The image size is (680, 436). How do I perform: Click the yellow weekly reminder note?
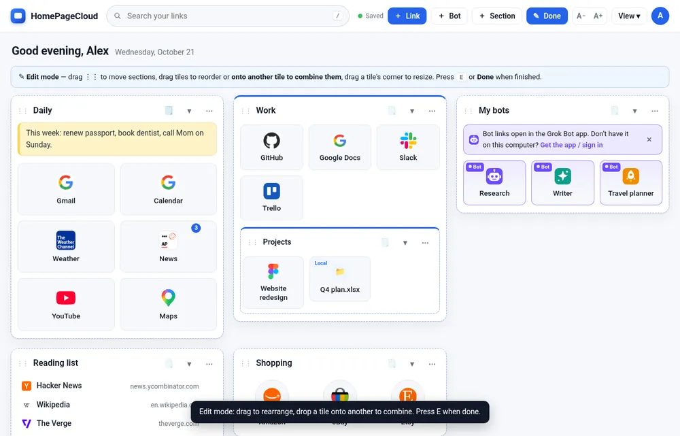pyautogui.click(x=117, y=139)
